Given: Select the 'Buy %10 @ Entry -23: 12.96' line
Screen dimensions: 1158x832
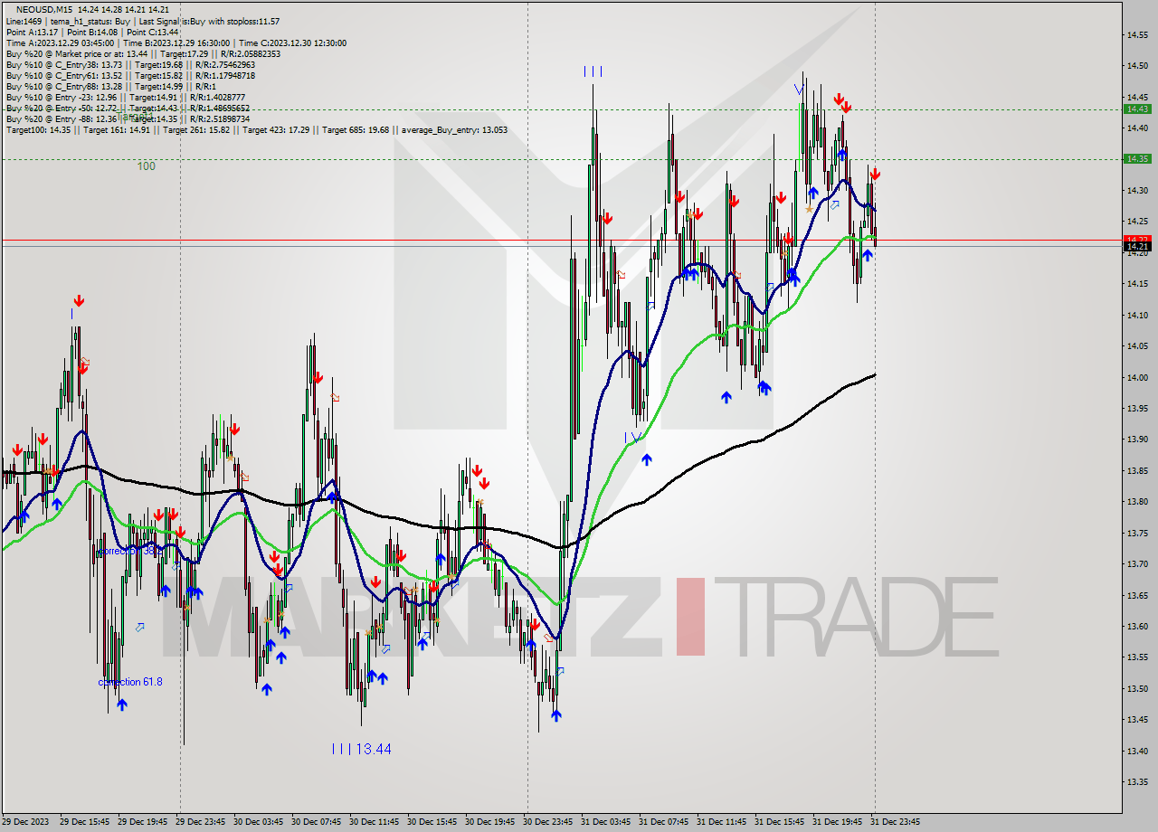Looking at the screenshot, I should click(126, 97).
